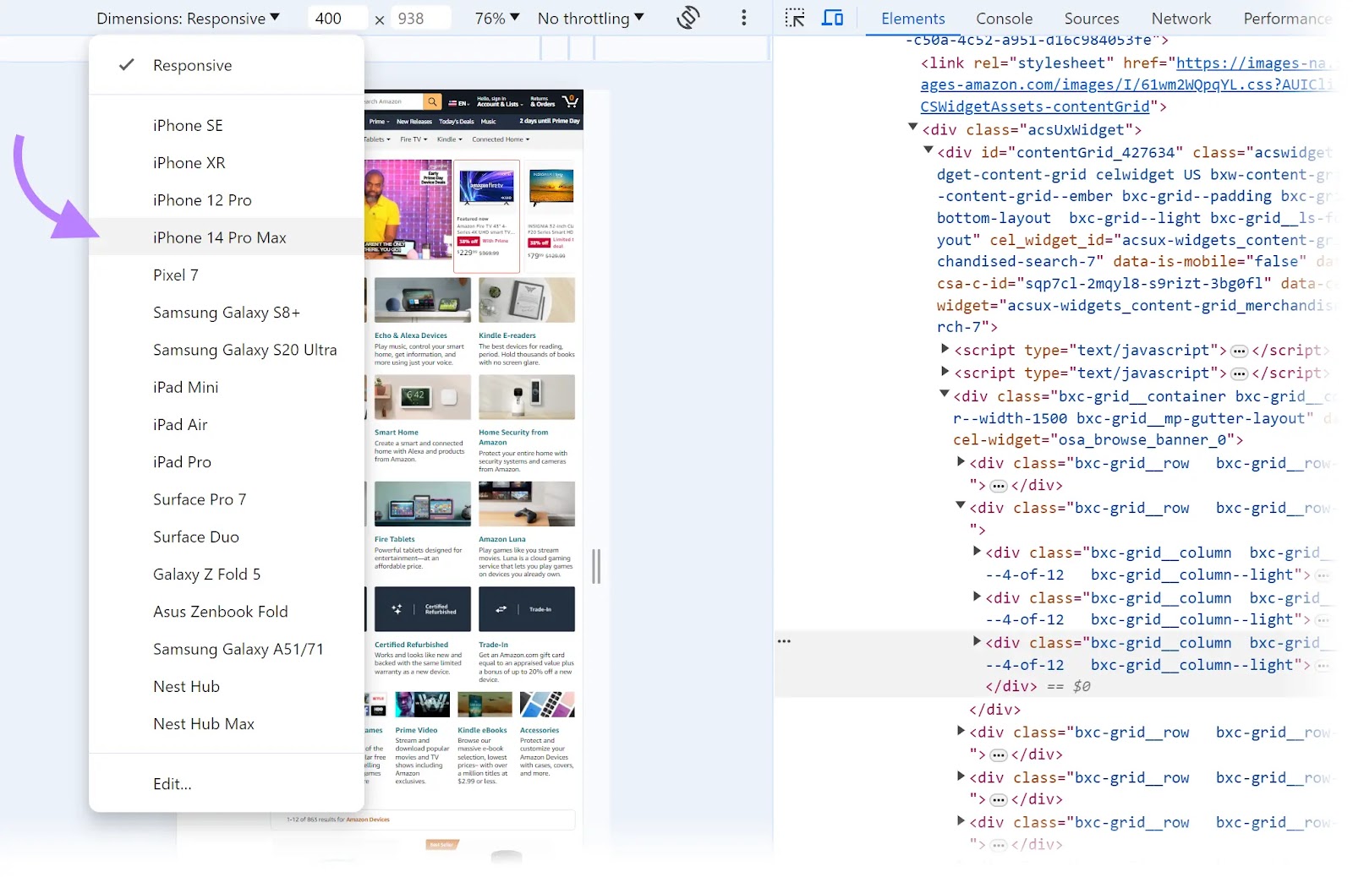Select the inspect element tool
Viewport: 1353px width, 877px height.
click(x=793, y=18)
